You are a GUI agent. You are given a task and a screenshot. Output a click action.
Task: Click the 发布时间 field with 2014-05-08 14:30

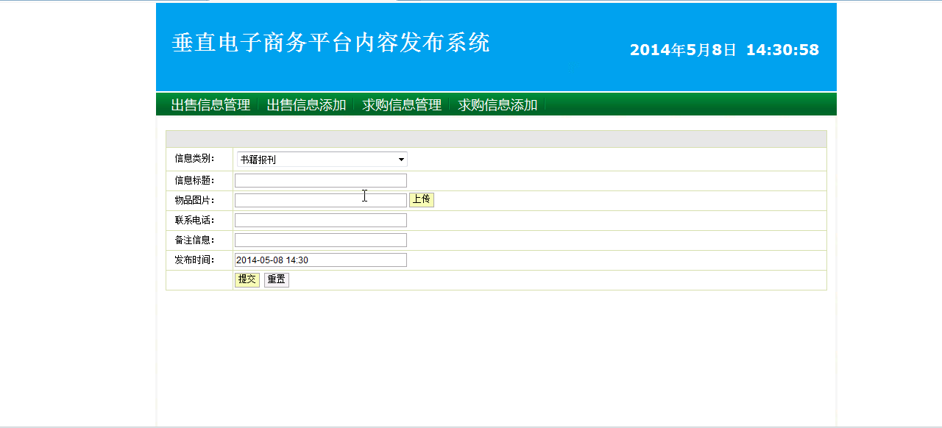tap(321, 260)
